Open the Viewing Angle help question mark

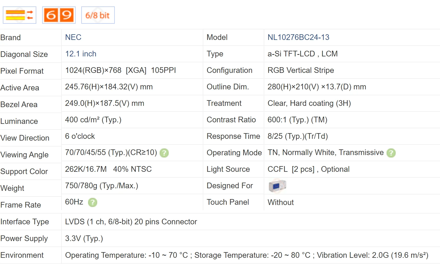click(164, 153)
